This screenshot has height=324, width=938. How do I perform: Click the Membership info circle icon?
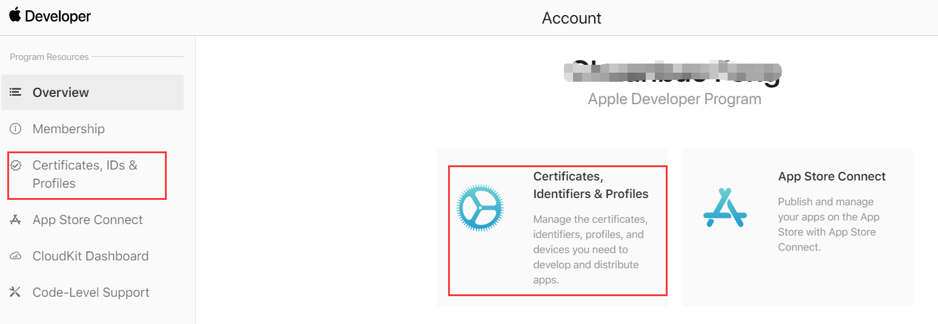point(16,128)
